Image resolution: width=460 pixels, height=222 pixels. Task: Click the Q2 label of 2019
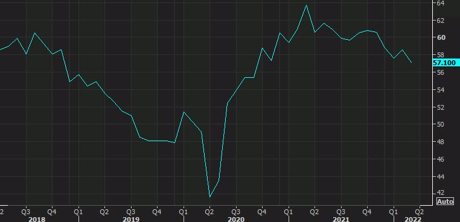104,211
